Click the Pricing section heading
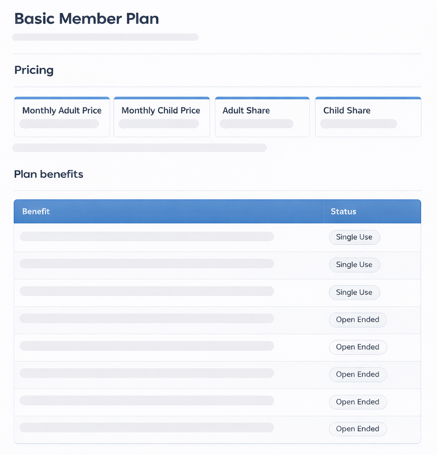This screenshot has height=455, width=437. pos(34,70)
